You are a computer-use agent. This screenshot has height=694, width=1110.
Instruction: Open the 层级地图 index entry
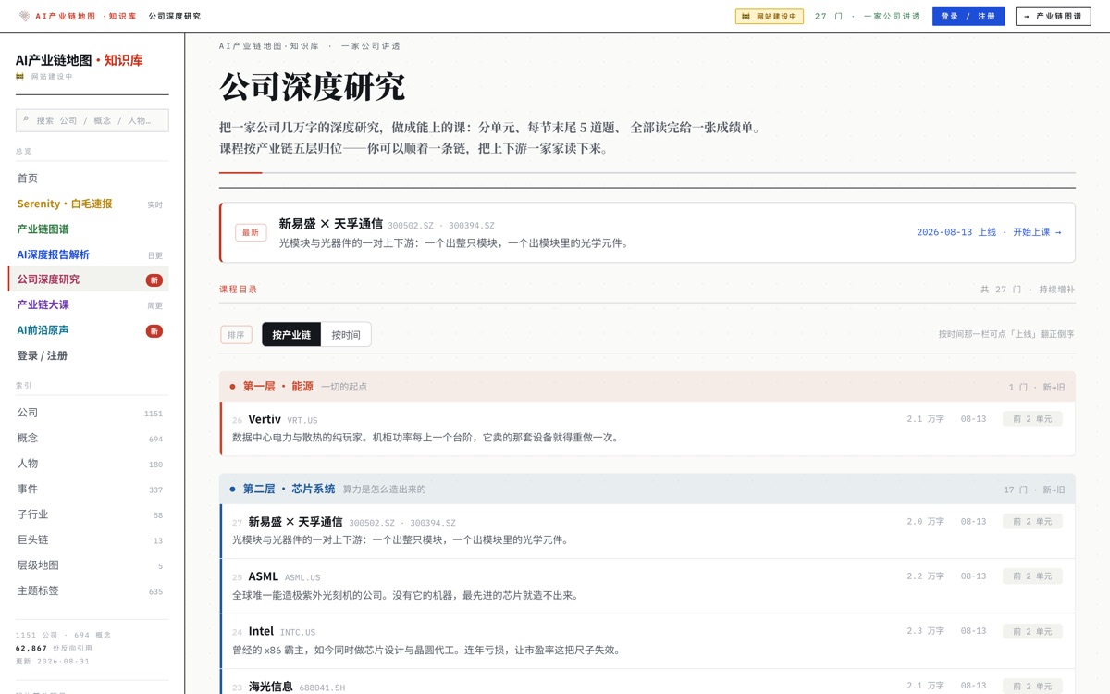click(x=89, y=565)
